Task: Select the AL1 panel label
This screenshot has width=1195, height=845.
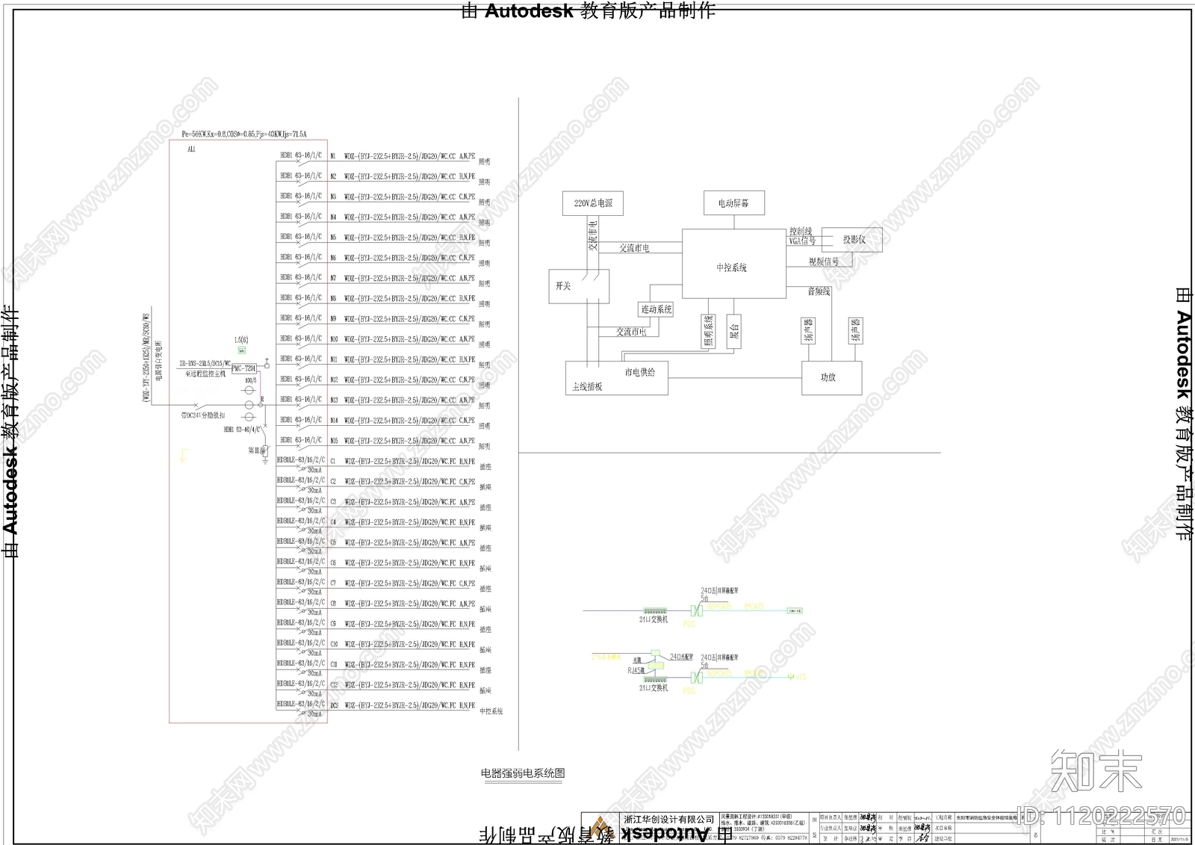Action: click(x=191, y=149)
